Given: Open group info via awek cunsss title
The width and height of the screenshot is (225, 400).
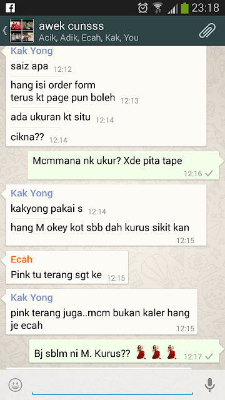Looking at the screenshot, I should tap(71, 26).
